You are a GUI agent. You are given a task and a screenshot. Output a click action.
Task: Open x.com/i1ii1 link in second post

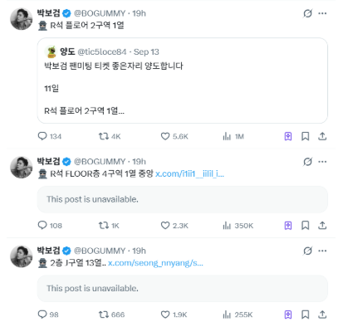[x=189, y=173]
